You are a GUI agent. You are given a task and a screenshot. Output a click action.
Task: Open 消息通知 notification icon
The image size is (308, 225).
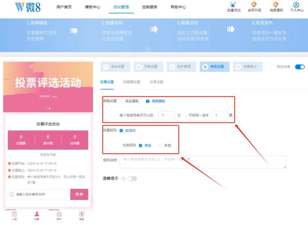tap(276, 5)
